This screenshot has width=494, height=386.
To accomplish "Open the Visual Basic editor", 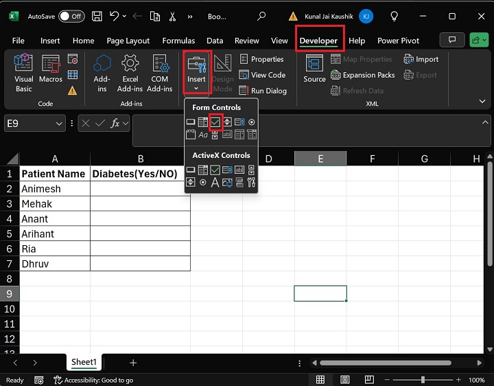I will tap(24, 73).
